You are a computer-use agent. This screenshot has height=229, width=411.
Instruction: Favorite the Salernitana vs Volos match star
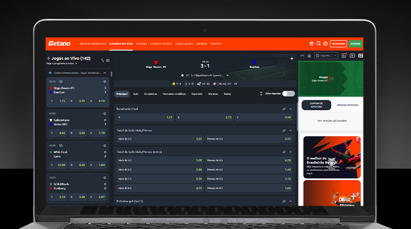(x=105, y=113)
